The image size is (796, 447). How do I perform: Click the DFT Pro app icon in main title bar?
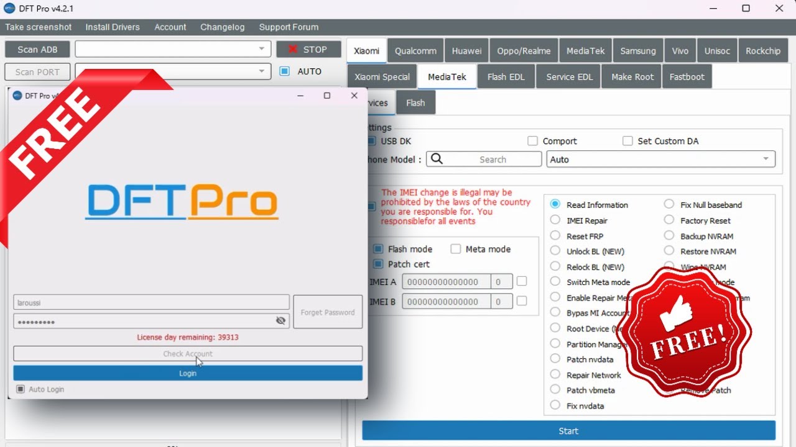click(x=9, y=8)
